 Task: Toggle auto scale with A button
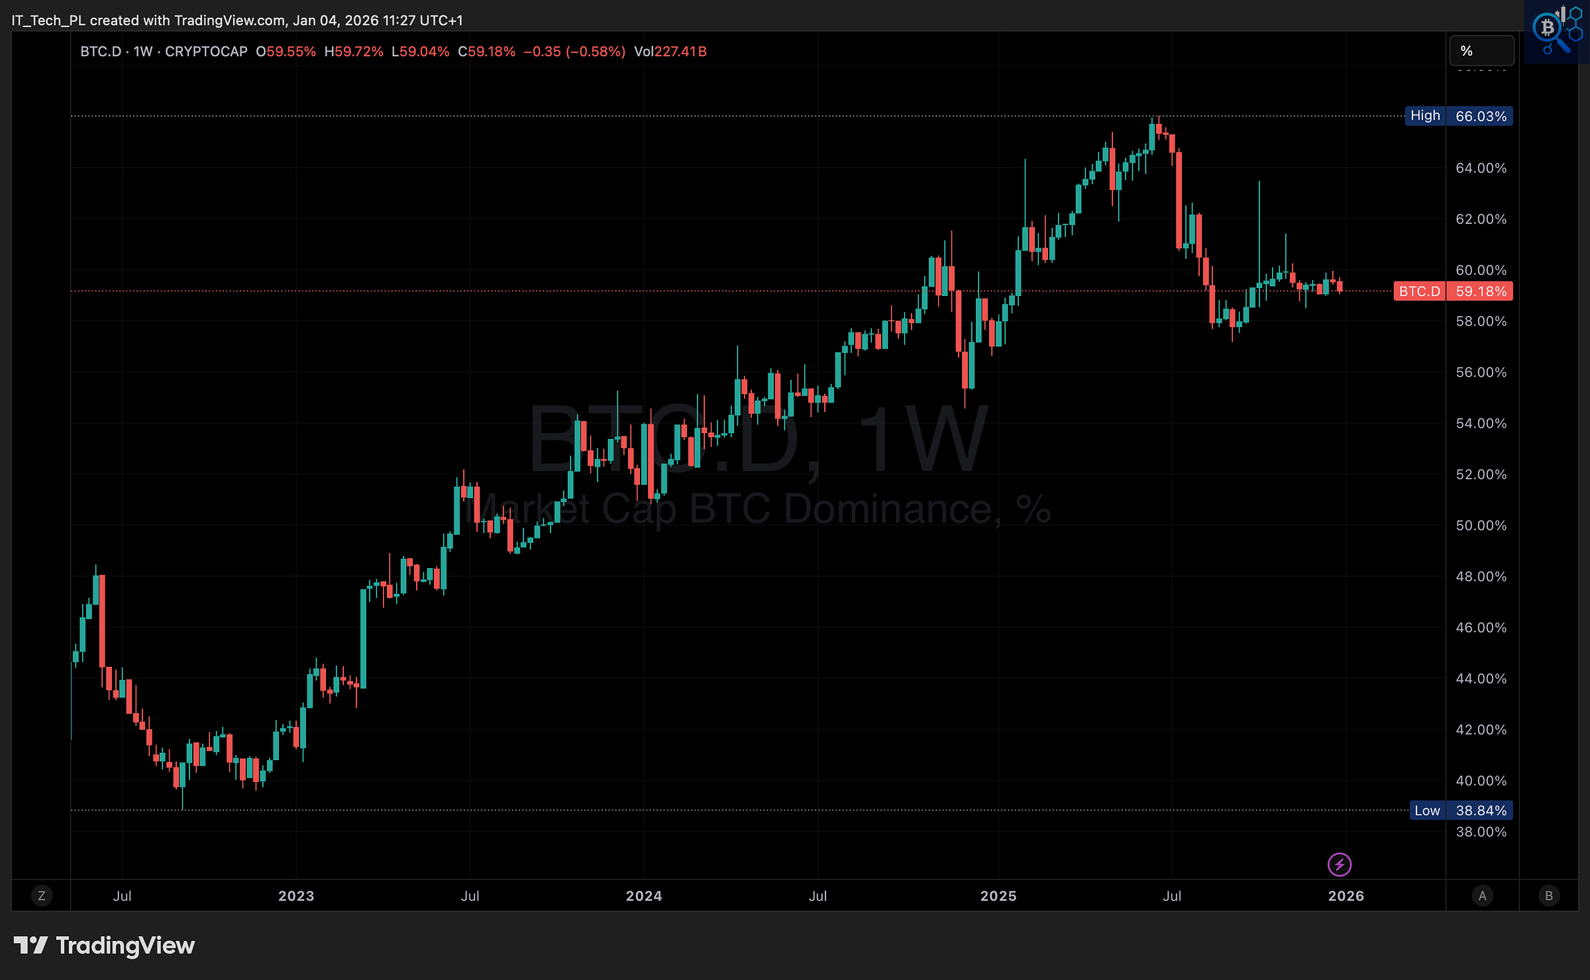coord(1482,896)
